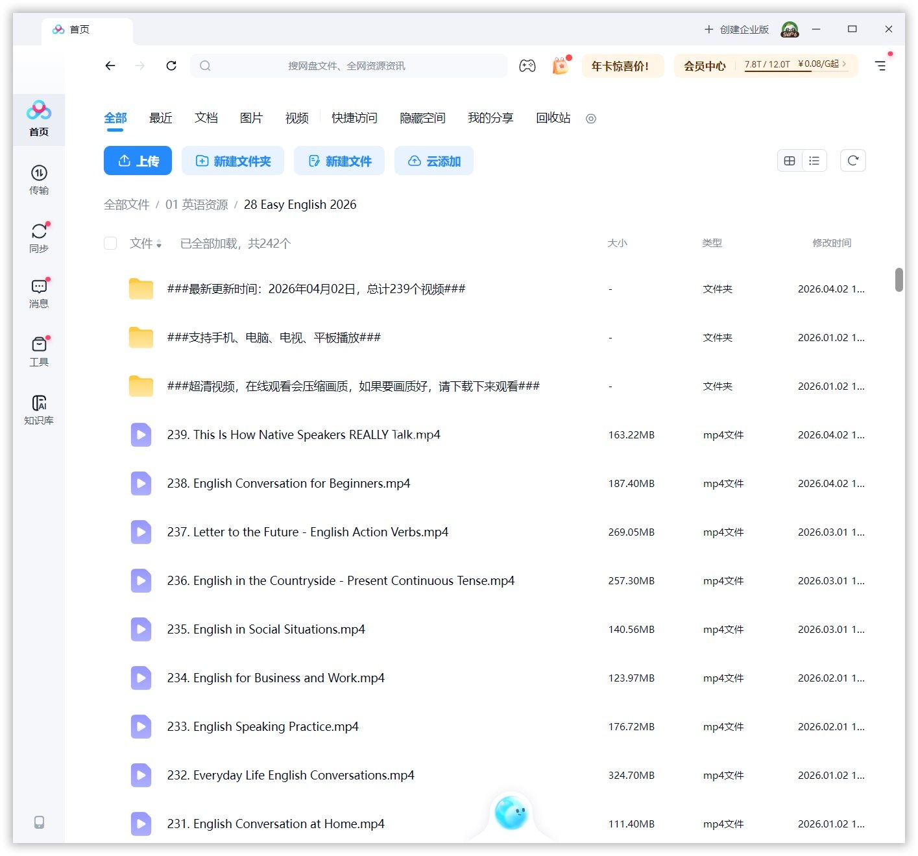
Task: Click the 云添加 button
Action: [x=434, y=161]
